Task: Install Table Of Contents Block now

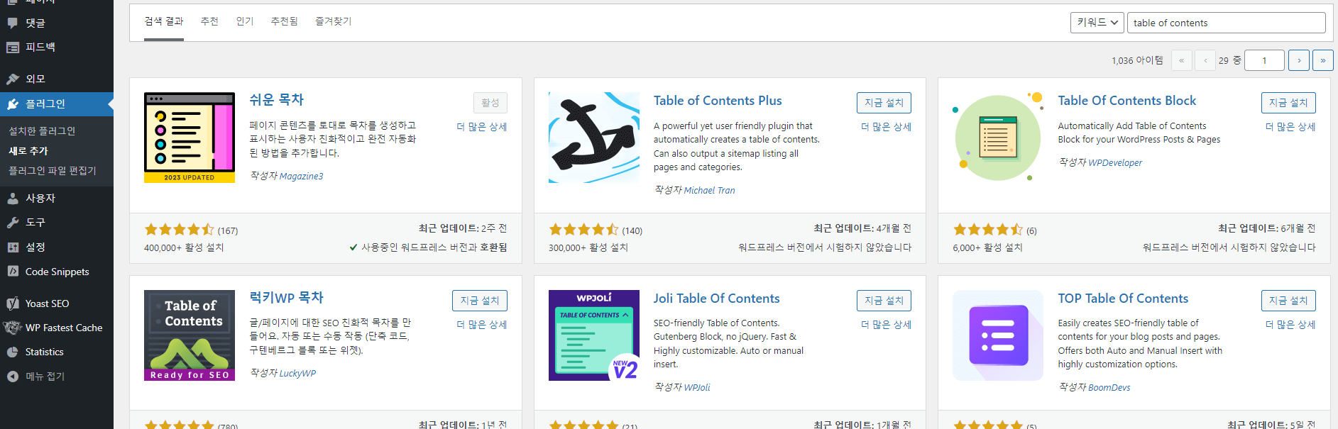Action: [x=1288, y=103]
